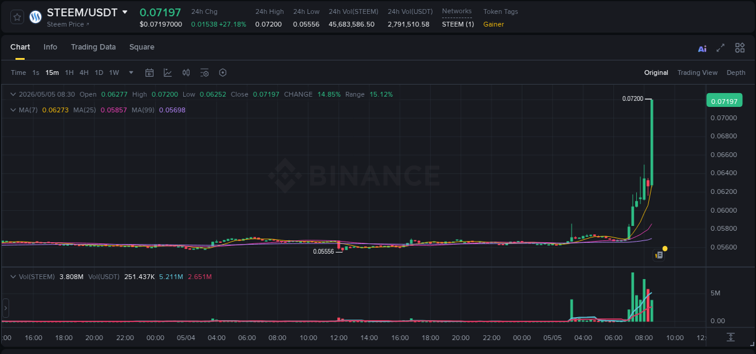Click the 24h Vol(STEEM) value 45,683,586.50
The image size is (756, 354).
pos(351,24)
